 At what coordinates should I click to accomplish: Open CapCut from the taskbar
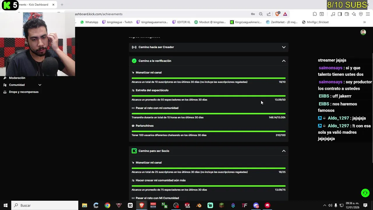tap(130, 205)
